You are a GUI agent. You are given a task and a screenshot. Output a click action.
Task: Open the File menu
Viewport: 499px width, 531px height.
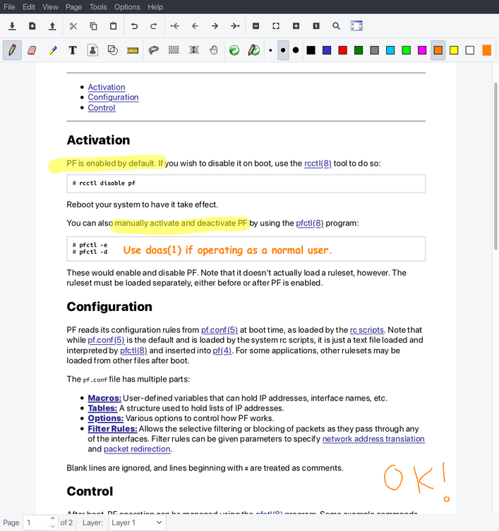click(9, 7)
